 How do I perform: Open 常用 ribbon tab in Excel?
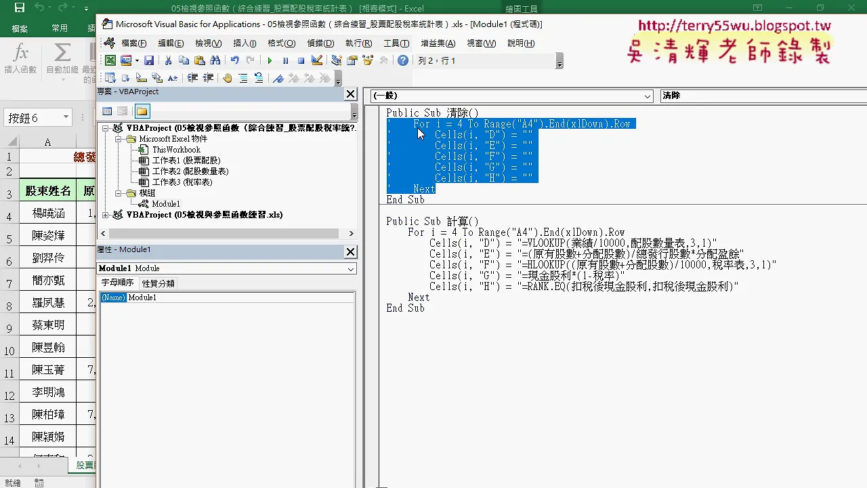(x=60, y=28)
